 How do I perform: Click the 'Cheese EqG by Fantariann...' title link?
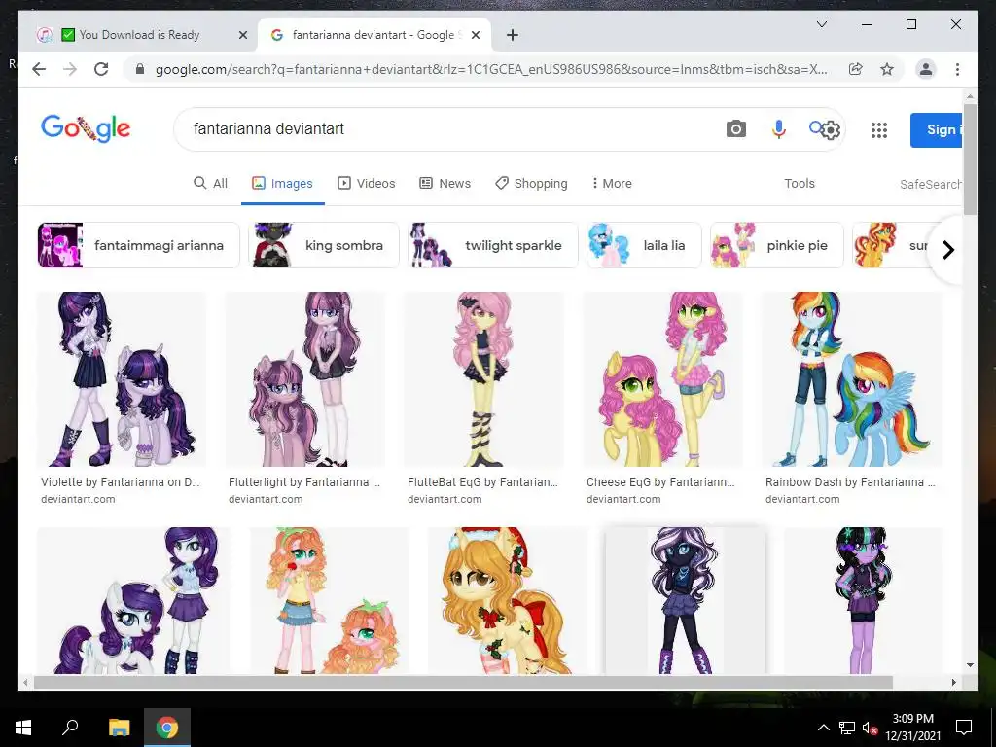coord(660,482)
